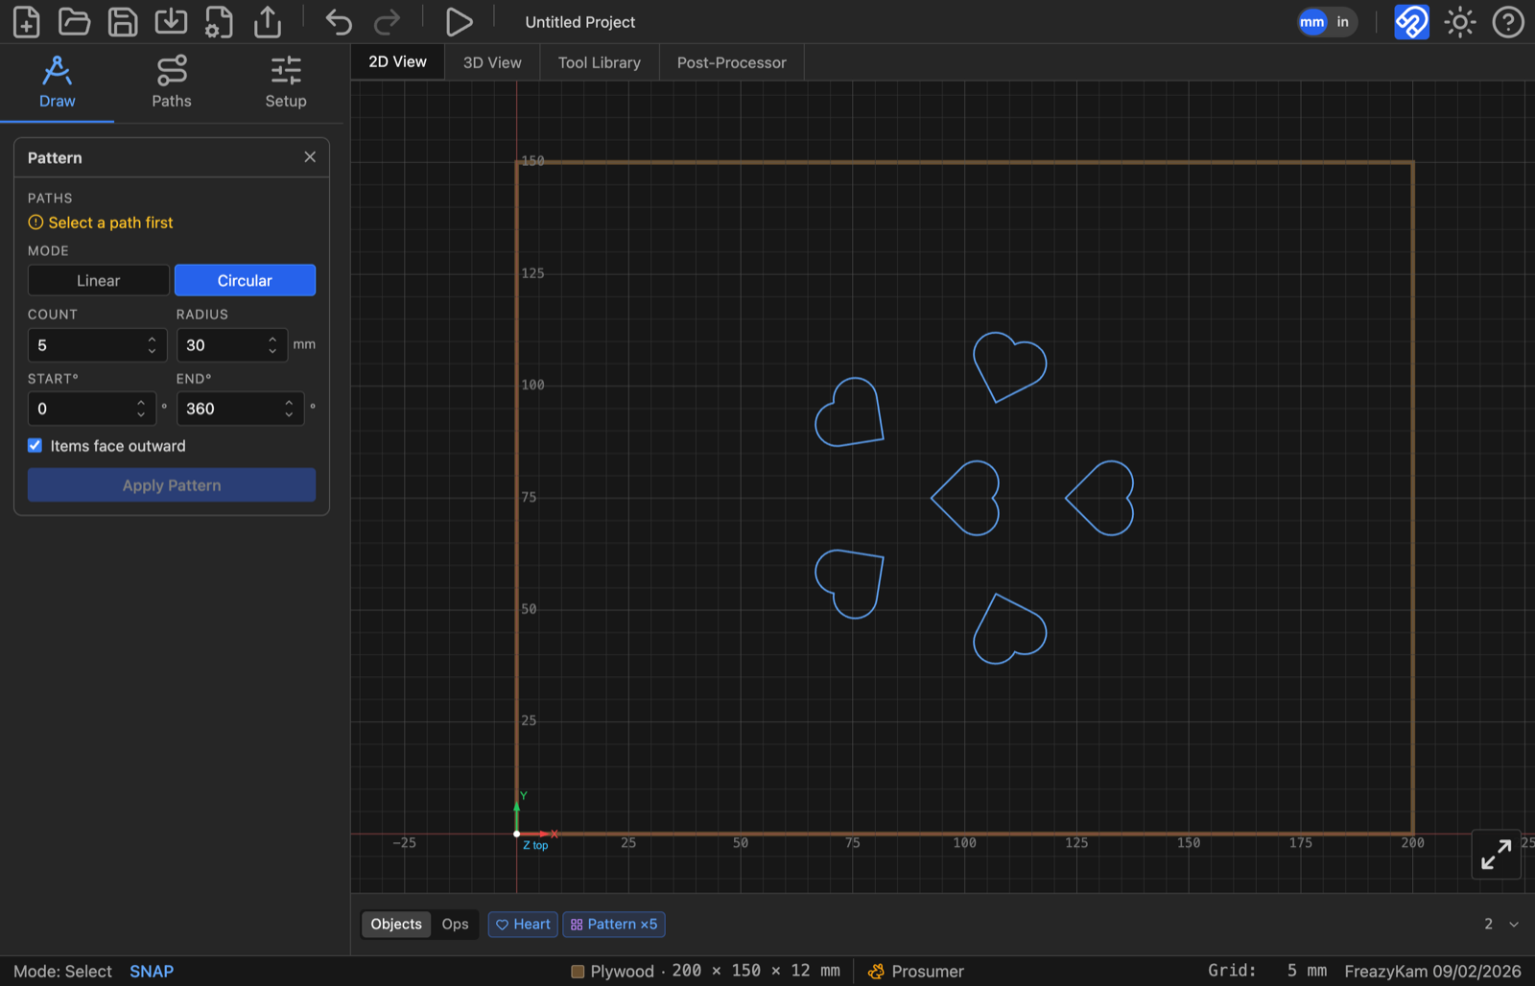Open the Paths panel

[172, 82]
